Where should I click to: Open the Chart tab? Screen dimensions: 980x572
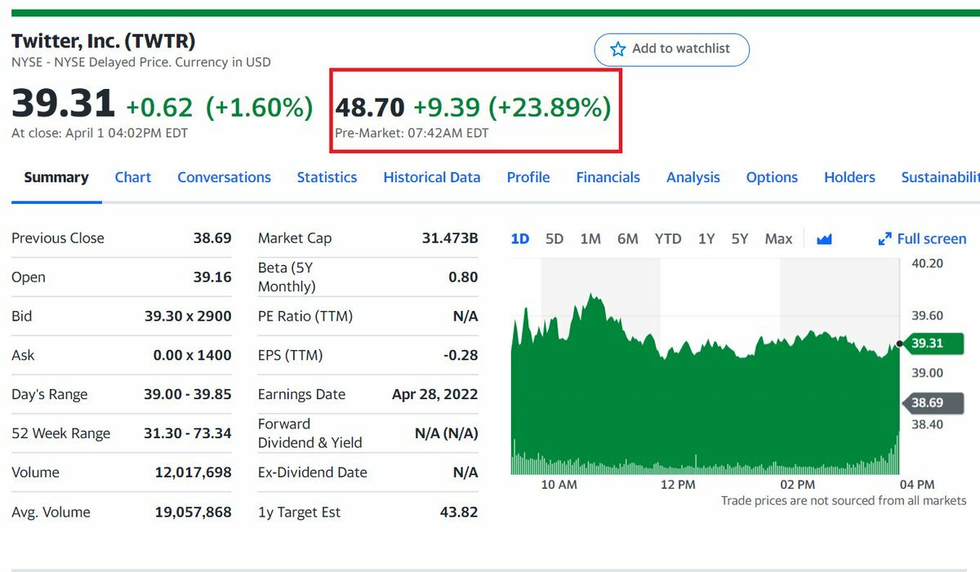132,177
